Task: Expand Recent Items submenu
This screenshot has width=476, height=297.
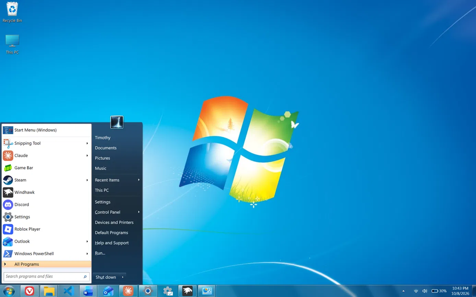Action: pos(139,180)
